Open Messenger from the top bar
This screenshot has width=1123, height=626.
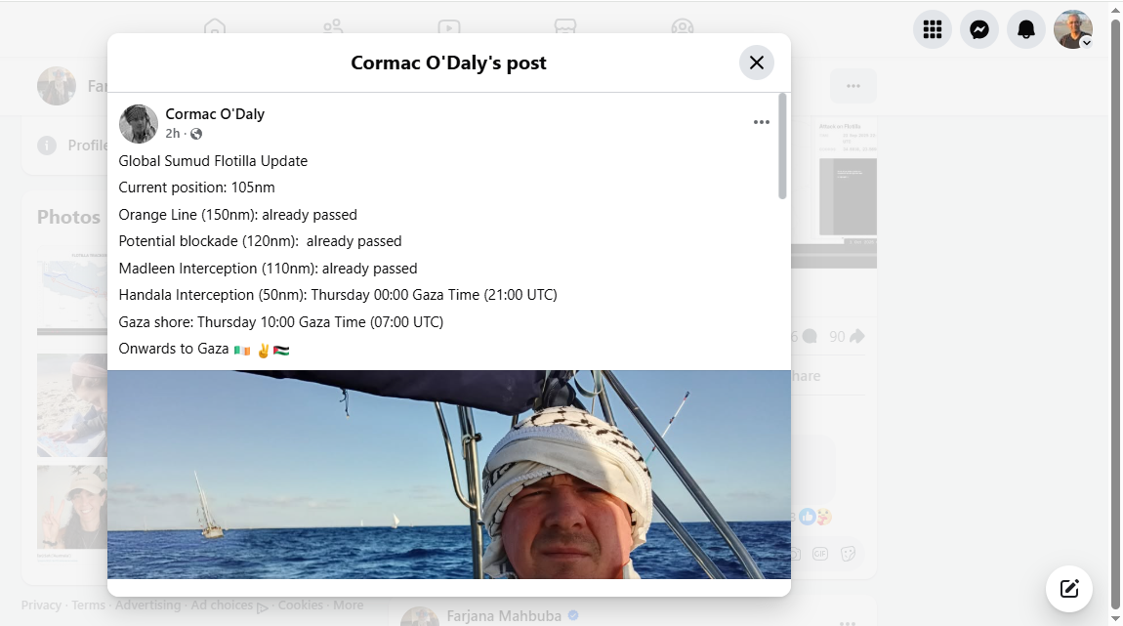coord(978,29)
